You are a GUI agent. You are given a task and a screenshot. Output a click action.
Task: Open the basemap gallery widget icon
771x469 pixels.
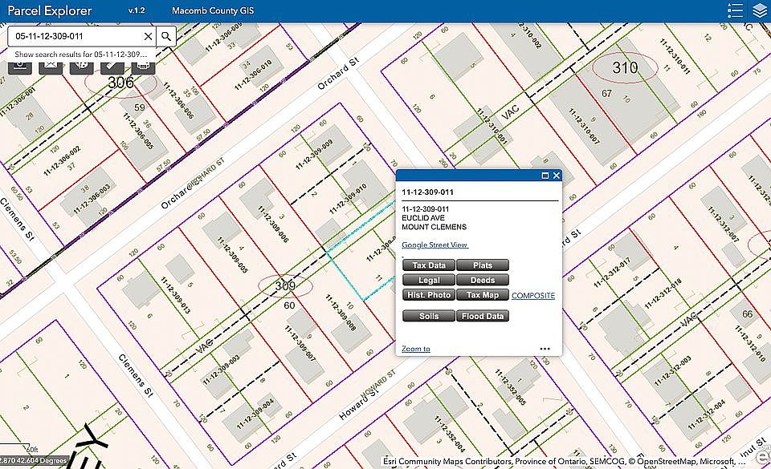(82, 66)
